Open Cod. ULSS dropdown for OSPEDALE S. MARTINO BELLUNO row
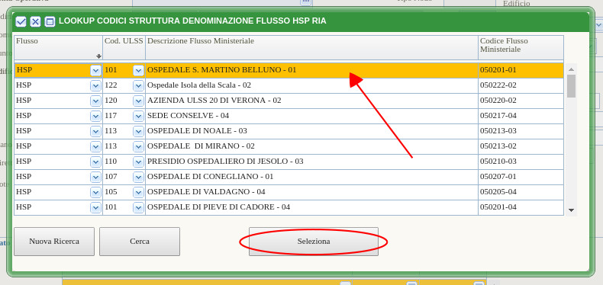The width and height of the screenshot is (603, 285). (x=138, y=71)
